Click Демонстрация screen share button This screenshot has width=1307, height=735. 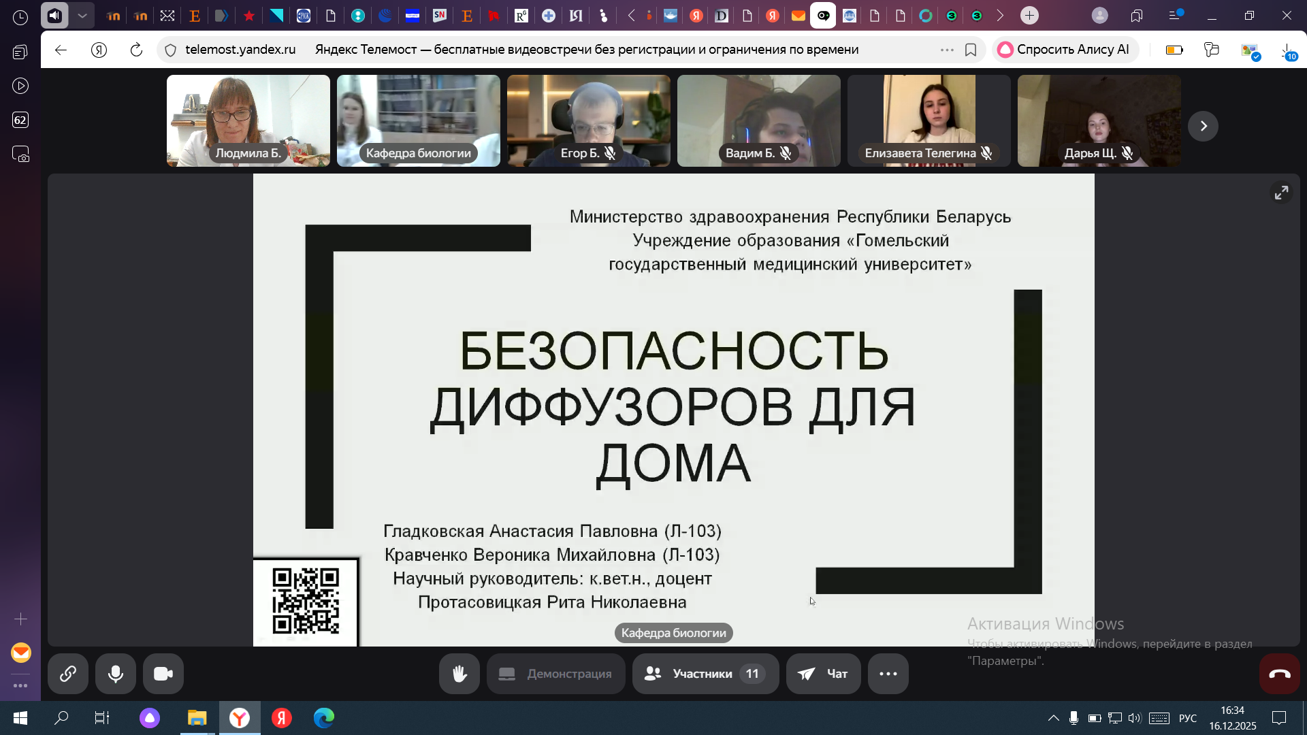pos(555,674)
